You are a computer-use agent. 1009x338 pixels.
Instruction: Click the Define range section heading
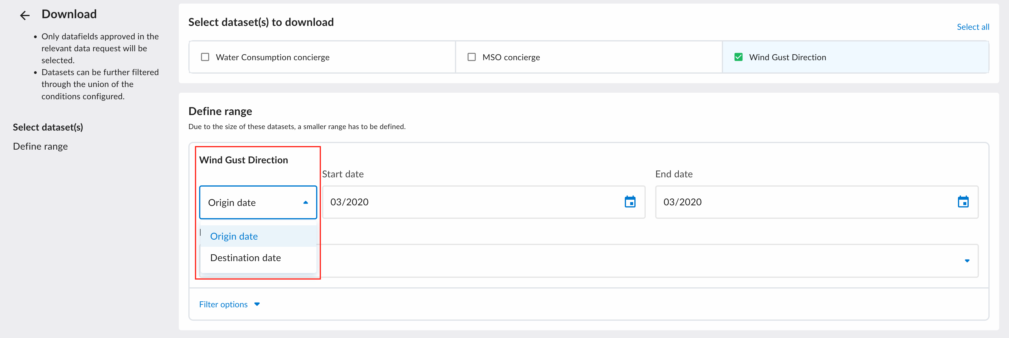point(220,111)
